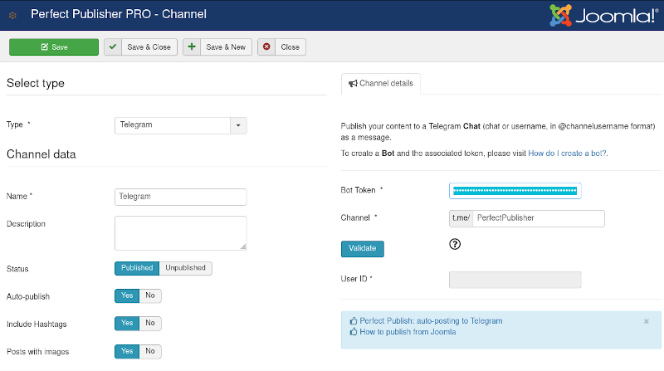Click the description textarea resize handle
This screenshot has height=371, width=664.
[243, 247]
